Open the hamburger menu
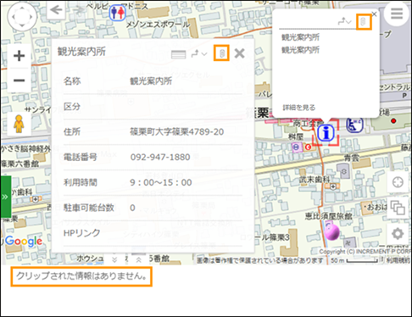The height and width of the screenshot is (317, 412). [x=397, y=14]
